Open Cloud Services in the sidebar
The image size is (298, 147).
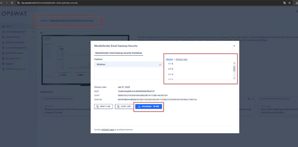(13, 37)
